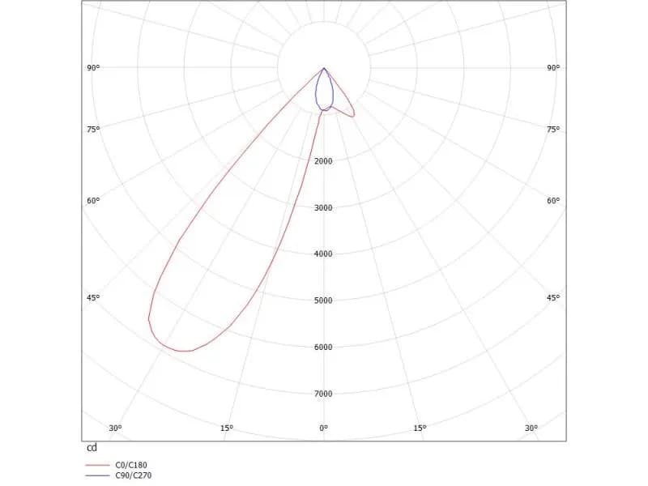Screen dimensions: 648x486
Task: Click the red C0/C180 legend line
Action: [97, 465]
